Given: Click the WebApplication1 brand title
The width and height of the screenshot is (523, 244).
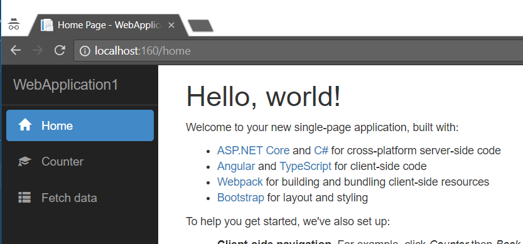Looking at the screenshot, I should 66,85.
